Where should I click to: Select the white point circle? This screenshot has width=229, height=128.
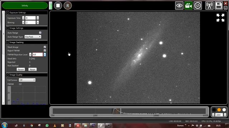click(224, 110)
